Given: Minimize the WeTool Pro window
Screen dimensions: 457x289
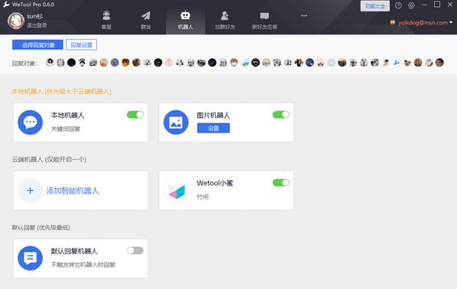Looking at the screenshot, I should [x=424, y=5].
